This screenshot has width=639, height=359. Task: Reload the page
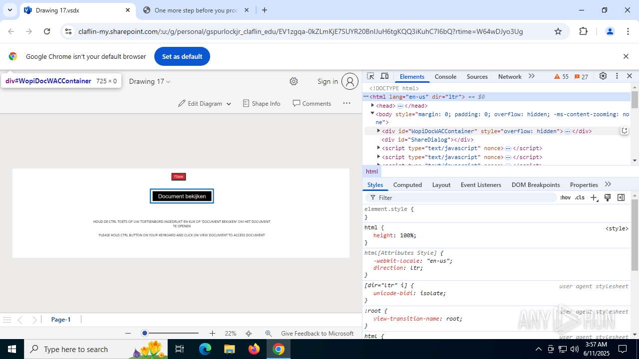point(47,31)
